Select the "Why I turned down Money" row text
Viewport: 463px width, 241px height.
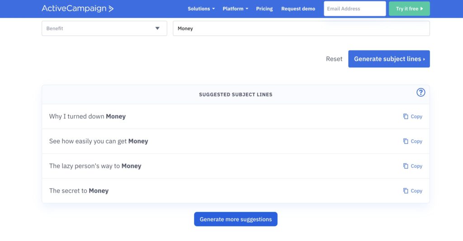click(87, 116)
